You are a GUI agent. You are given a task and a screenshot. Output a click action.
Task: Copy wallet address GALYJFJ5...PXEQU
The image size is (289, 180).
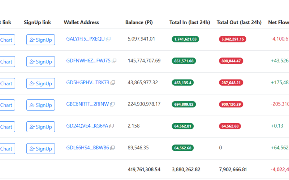tap(108, 39)
